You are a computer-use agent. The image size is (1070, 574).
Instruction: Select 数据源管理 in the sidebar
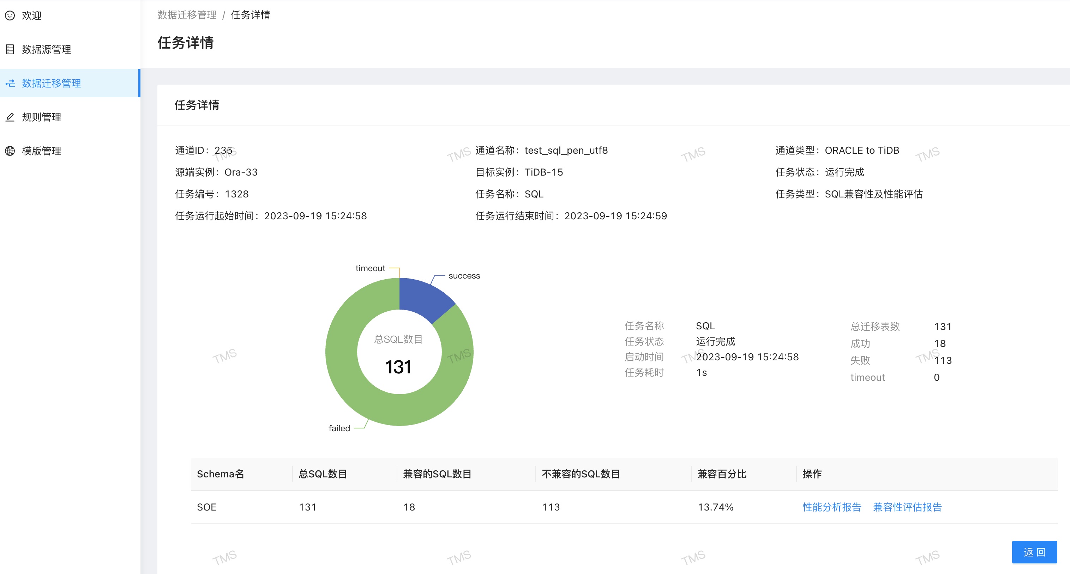[x=46, y=49]
